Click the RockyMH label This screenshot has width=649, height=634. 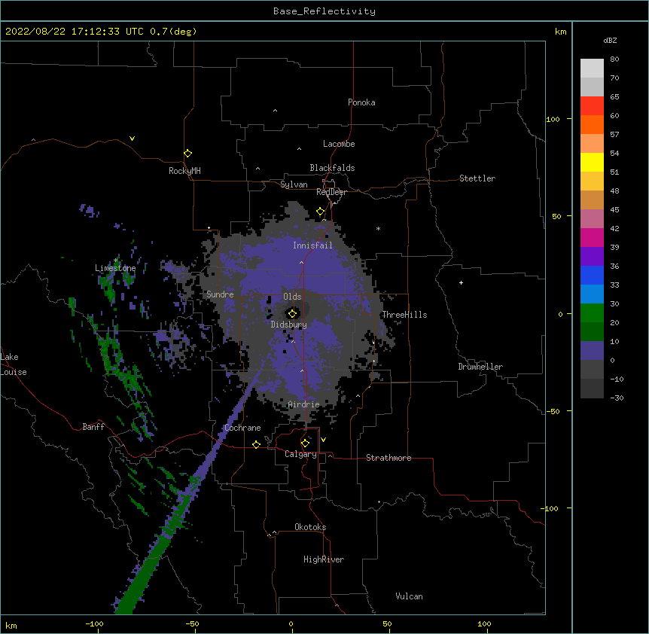click(184, 171)
